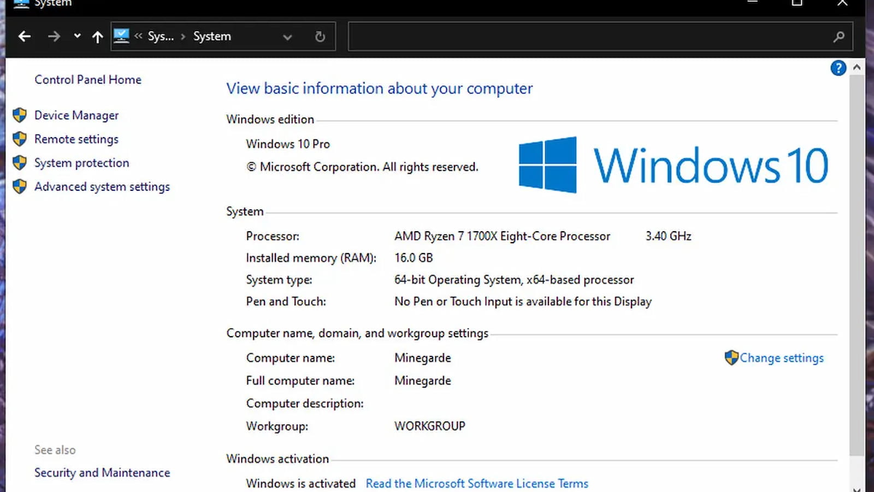Open Security and Maintenance link
874x492 pixels.
point(102,473)
